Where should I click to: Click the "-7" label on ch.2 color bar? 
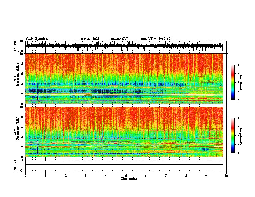[237, 153]
